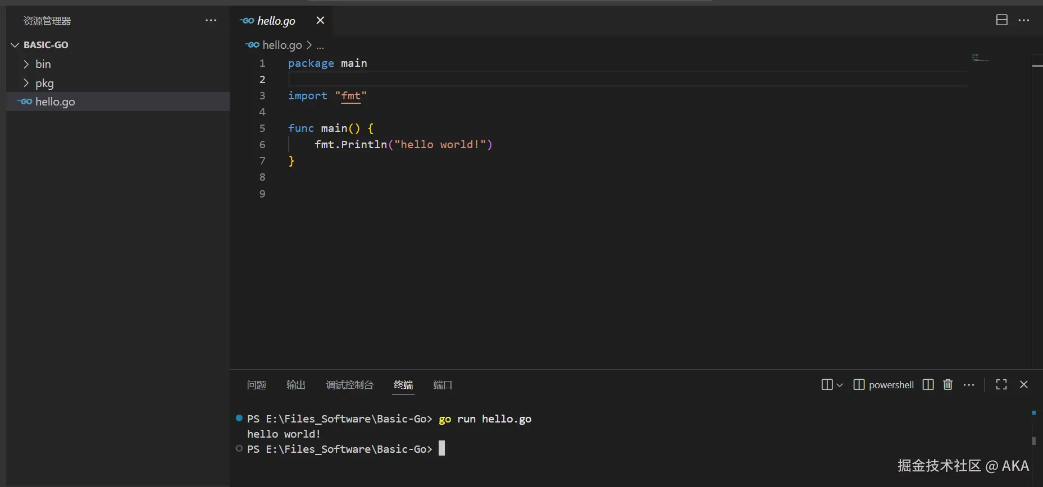
Task: Kill the terminal with the trash icon
Action: pyautogui.click(x=948, y=385)
